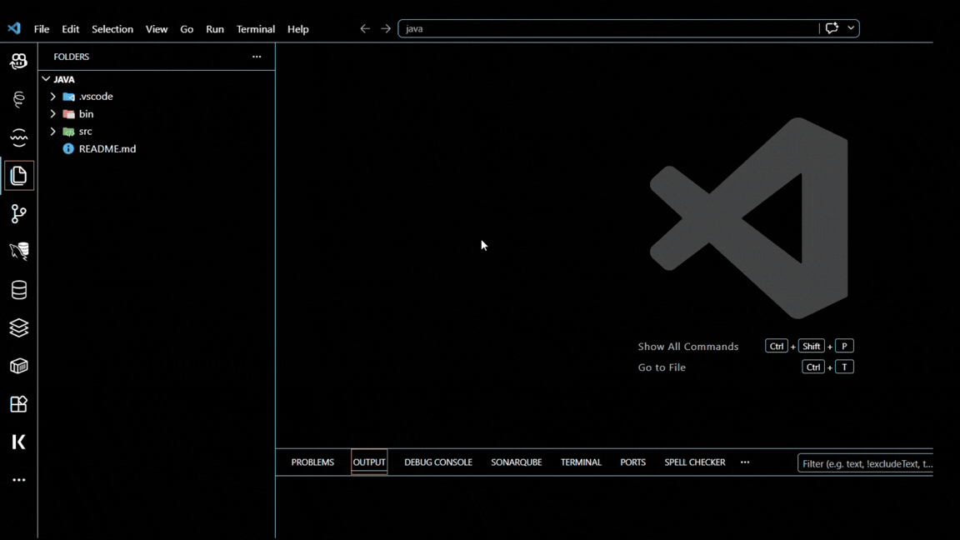Open the MySQL dolphin database icon
Image resolution: width=960 pixels, height=540 pixels.
(x=18, y=252)
